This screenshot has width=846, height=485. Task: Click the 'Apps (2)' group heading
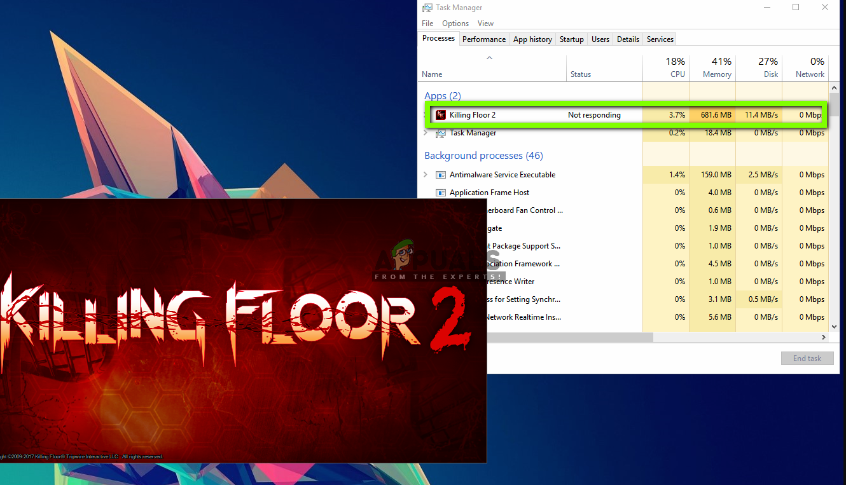(443, 96)
